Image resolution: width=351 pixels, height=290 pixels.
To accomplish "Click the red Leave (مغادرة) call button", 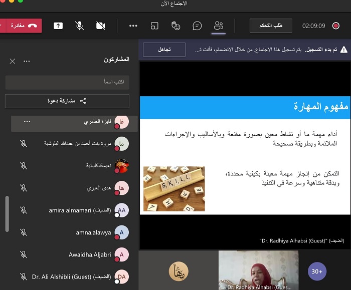I will click(24, 26).
